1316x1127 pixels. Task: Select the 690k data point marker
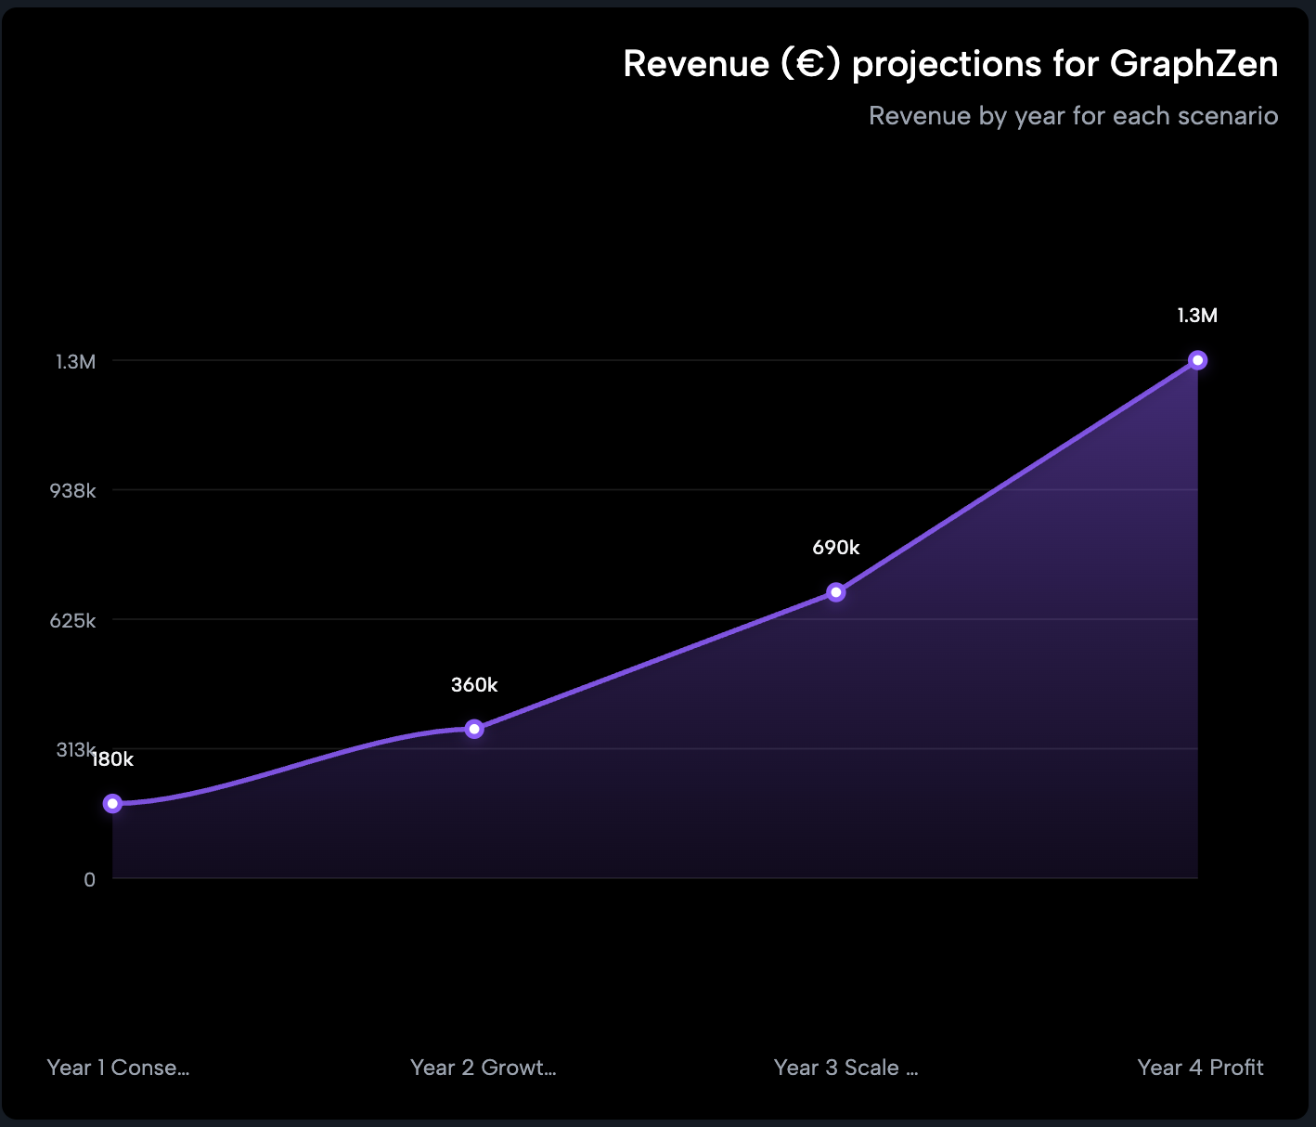click(836, 591)
